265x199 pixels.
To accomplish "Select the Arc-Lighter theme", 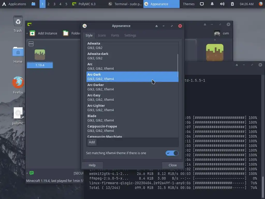I will pyautogui.click(x=132, y=108).
